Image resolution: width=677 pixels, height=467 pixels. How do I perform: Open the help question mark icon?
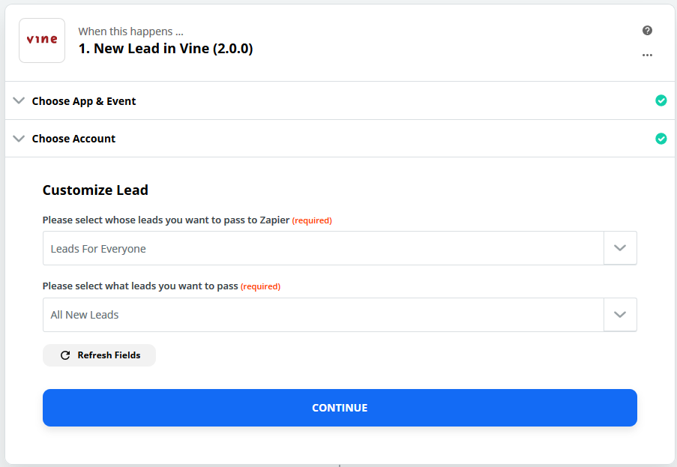647,30
